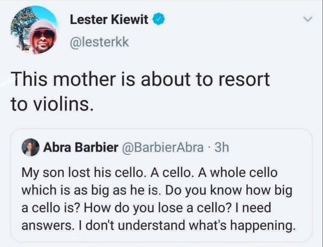
Task: Open the quoted tweet card
Action: click(161, 185)
